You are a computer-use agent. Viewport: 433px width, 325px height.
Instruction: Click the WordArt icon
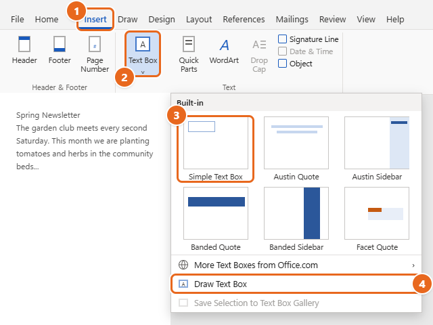tap(224, 45)
